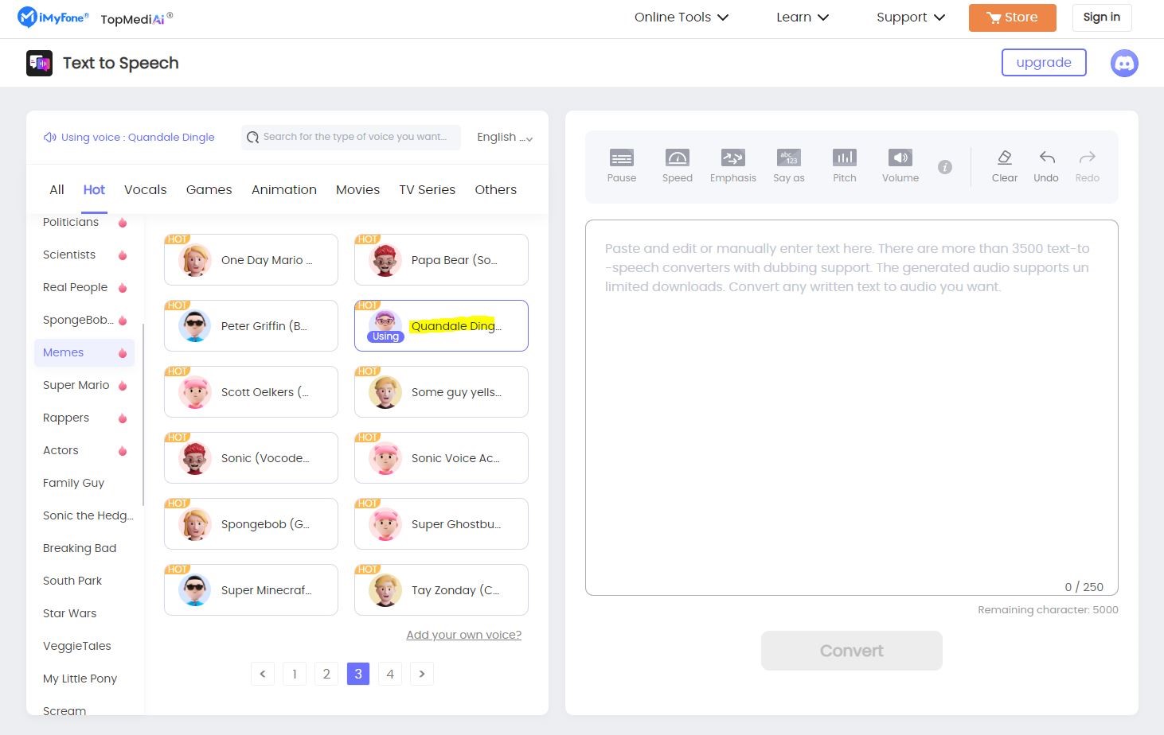1164x735 pixels.
Task: Open the Pitch adjustment tool
Action: tap(844, 157)
